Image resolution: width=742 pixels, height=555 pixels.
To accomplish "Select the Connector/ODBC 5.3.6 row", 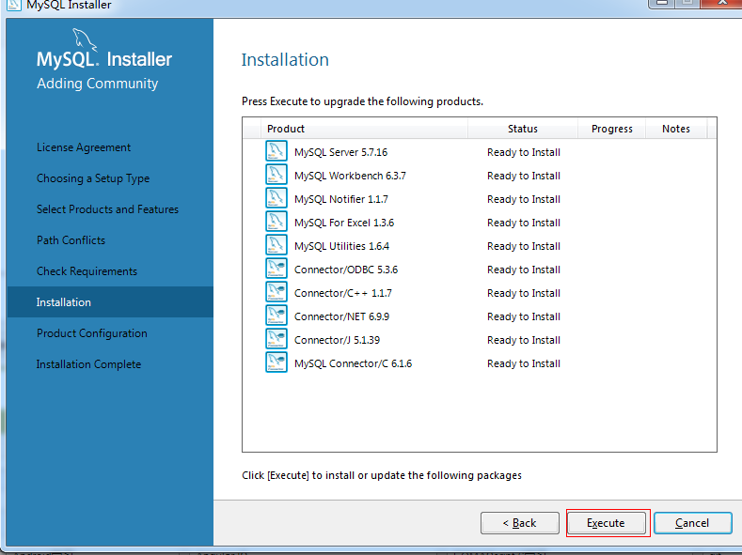I will tap(480, 270).
